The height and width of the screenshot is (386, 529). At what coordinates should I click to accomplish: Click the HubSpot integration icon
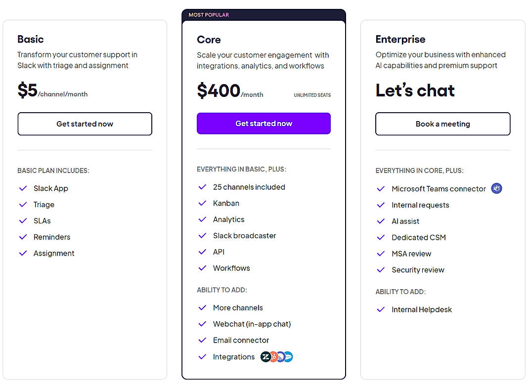click(273, 356)
